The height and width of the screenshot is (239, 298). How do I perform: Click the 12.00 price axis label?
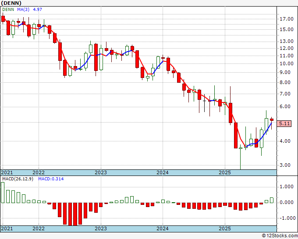(287, 48)
